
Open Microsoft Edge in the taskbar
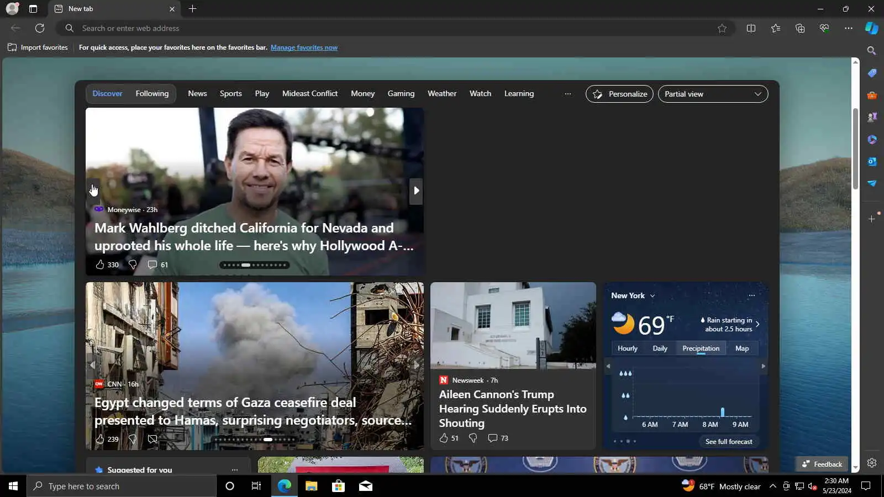(285, 486)
